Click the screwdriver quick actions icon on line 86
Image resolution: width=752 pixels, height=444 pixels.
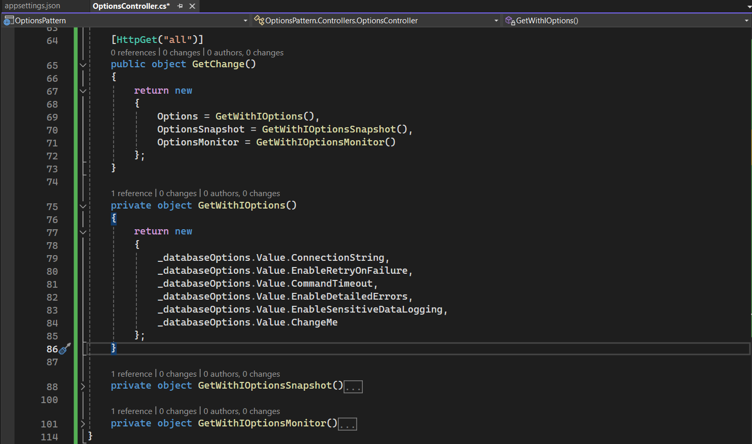pos(65,349)
